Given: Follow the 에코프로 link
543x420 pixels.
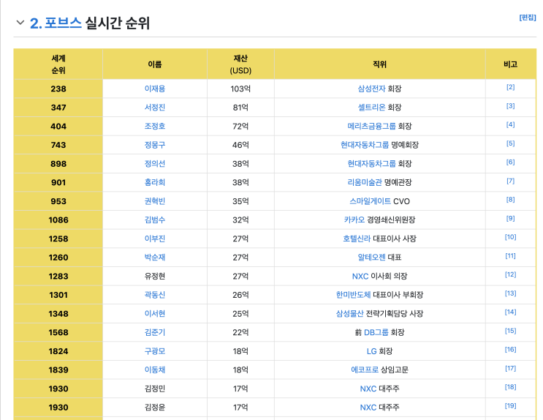Looking at the screenshot, I should pyautogui.click(x=365, y=370).
